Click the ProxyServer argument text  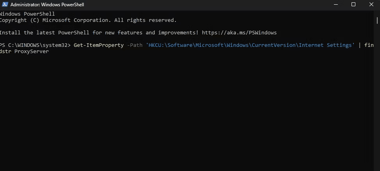click(32, 52)
